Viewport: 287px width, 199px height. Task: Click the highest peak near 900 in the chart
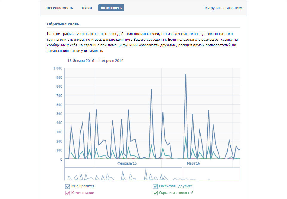186,74
